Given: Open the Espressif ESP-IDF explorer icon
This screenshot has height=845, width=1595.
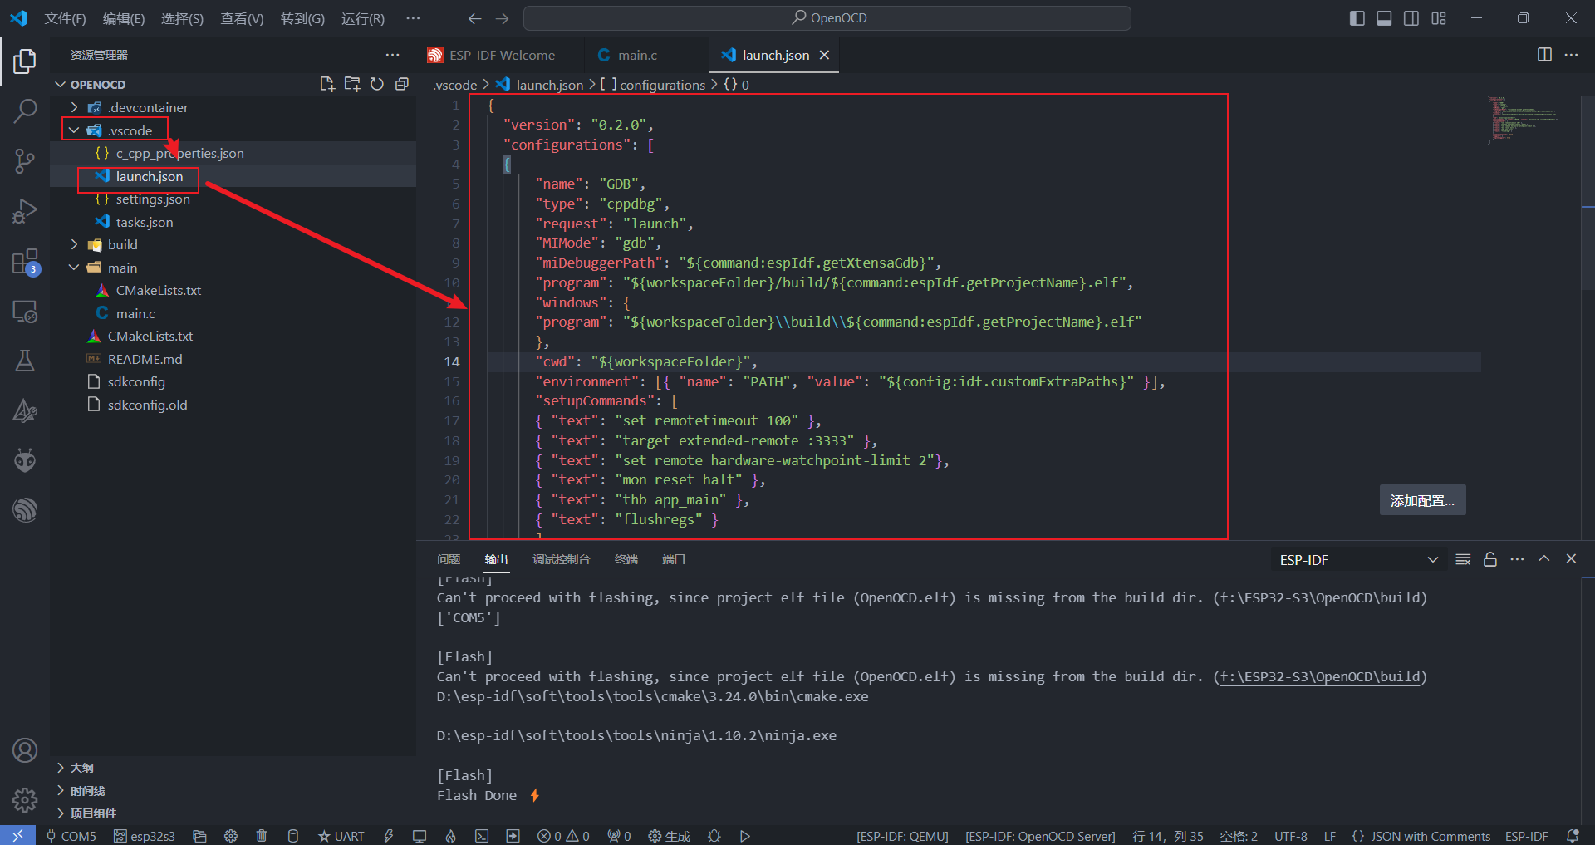Looking at the screenshot, I should 25,509.
